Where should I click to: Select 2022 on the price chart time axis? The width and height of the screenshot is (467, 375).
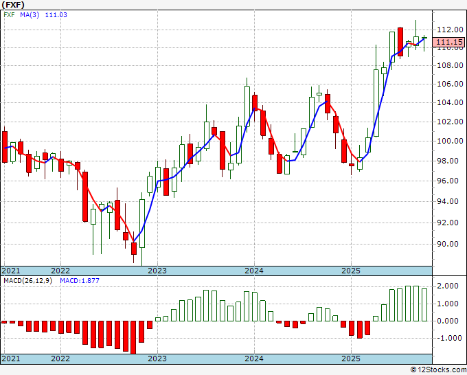tap(60, 271)
